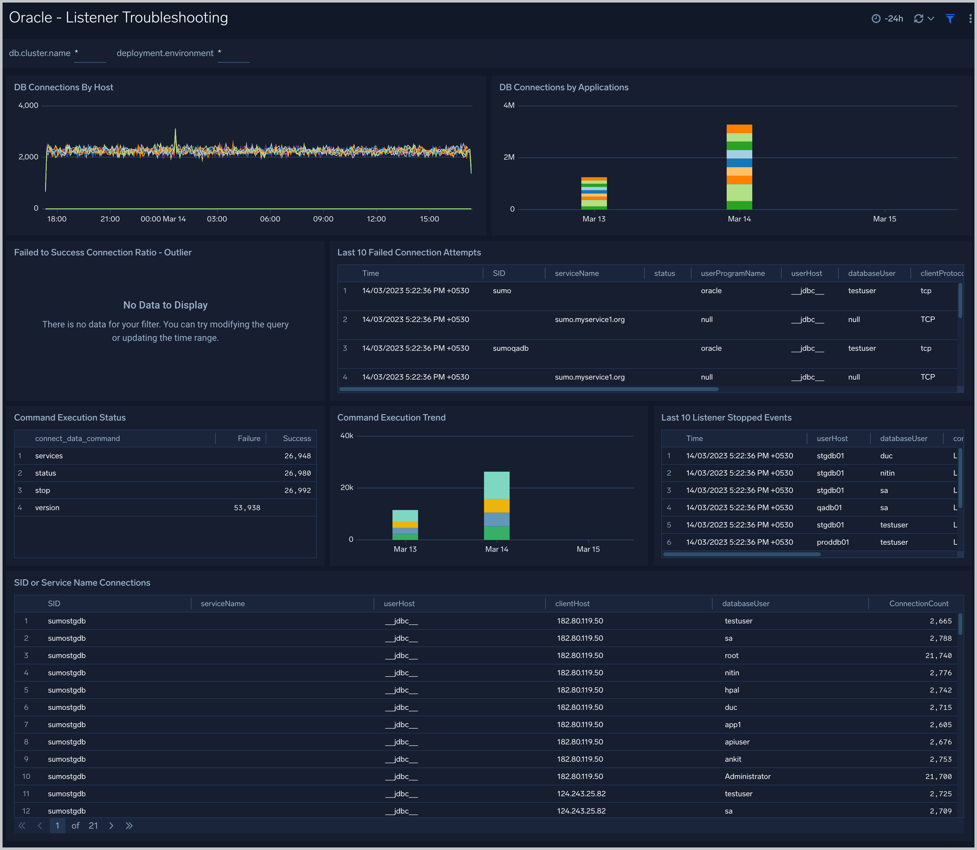Click 'apiuser' row in connections table
Screen dimensions: 977x850
[x=486, y=742]
